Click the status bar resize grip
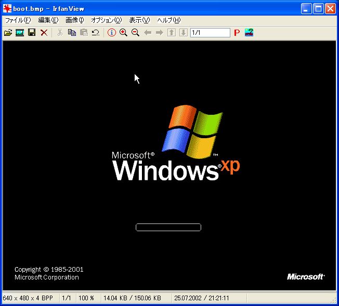 pyautogui.click(x=334, y=300)
